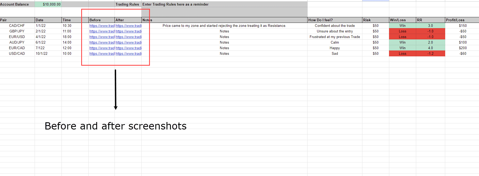The width and height of the screenshot is (479, 176).
Task: Open the After link in the USD/CAD row
Action: pos(129,54)
